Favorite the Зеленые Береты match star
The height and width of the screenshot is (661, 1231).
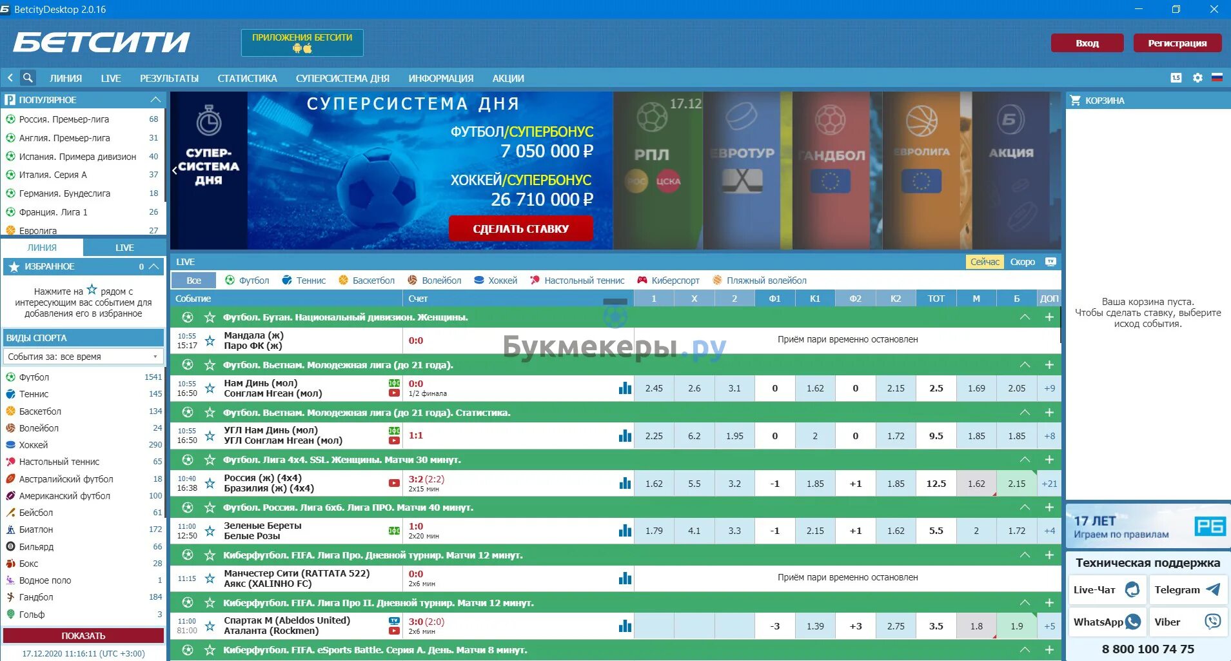(210, 531)
